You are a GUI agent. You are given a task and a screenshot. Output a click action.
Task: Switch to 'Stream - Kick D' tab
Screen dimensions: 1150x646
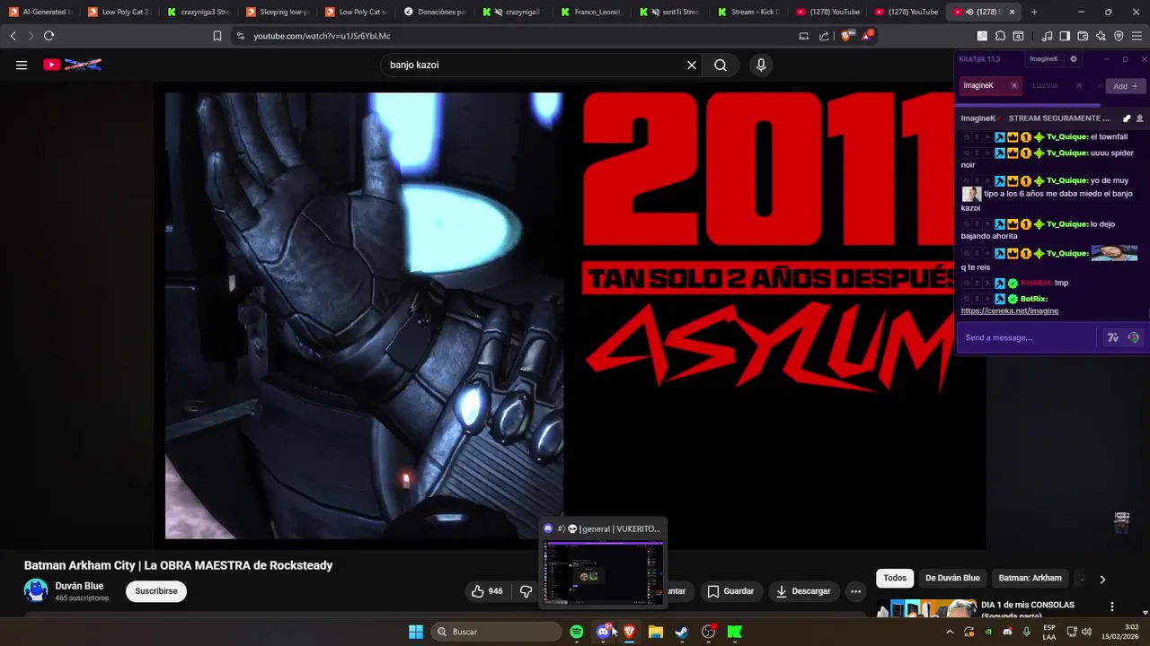751,12
